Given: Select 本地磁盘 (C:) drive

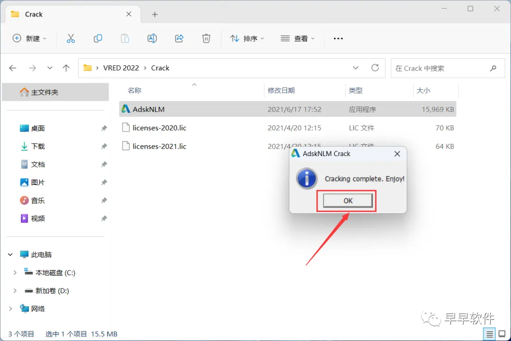Looking at the screenshot, I should coord(50,272).
